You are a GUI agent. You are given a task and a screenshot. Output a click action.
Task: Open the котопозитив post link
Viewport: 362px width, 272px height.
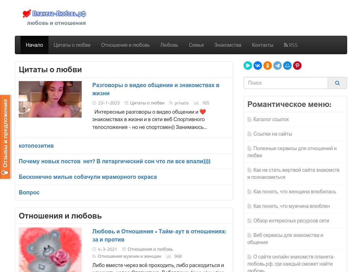(x=36, y=146)
